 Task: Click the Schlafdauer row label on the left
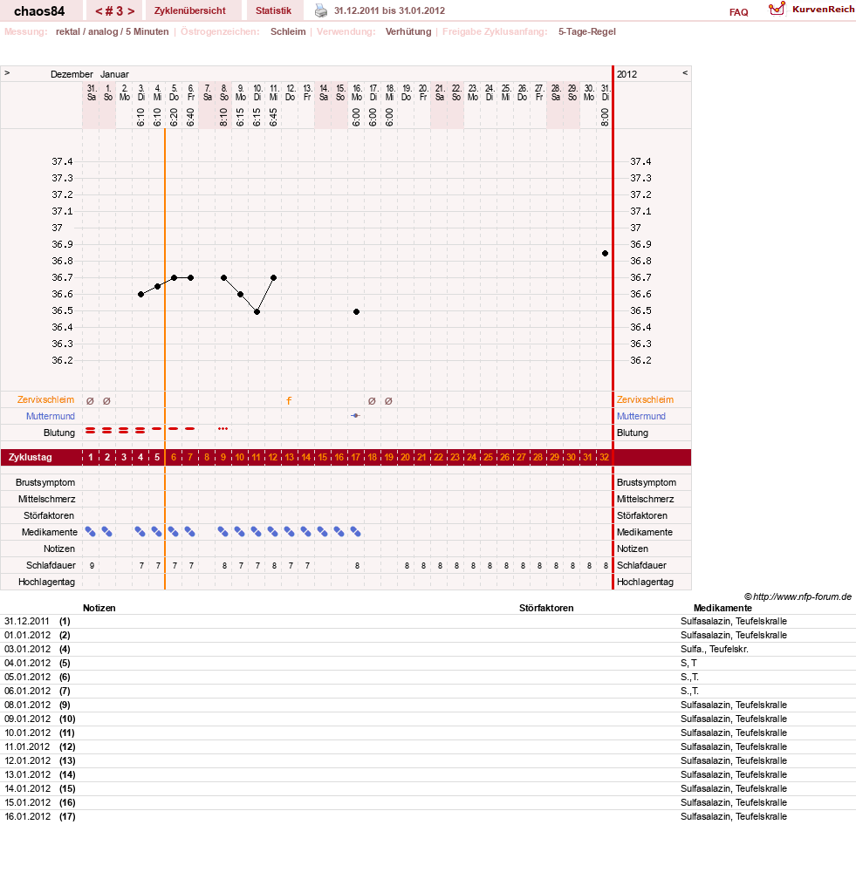click(x=51, y=565)
